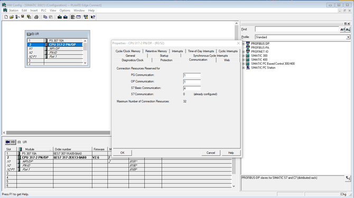Click the window view icon beside Catalog

click(78, 17)
